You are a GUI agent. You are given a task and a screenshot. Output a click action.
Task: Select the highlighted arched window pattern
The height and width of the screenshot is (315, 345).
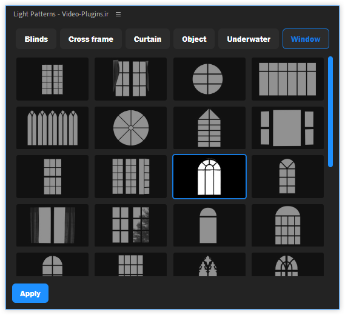pos(209,176)
